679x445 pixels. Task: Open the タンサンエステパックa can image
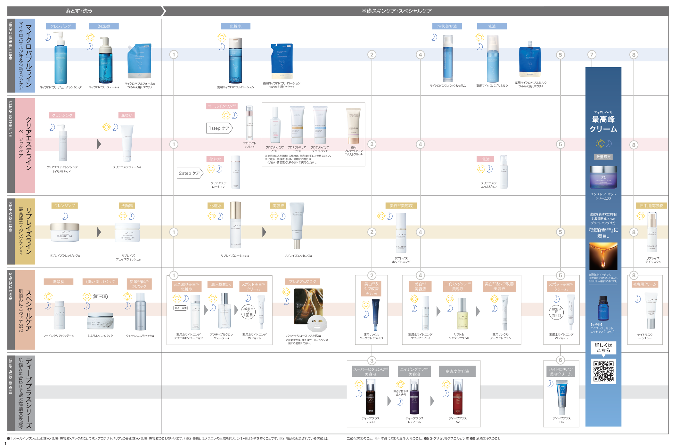click(140, 311)
